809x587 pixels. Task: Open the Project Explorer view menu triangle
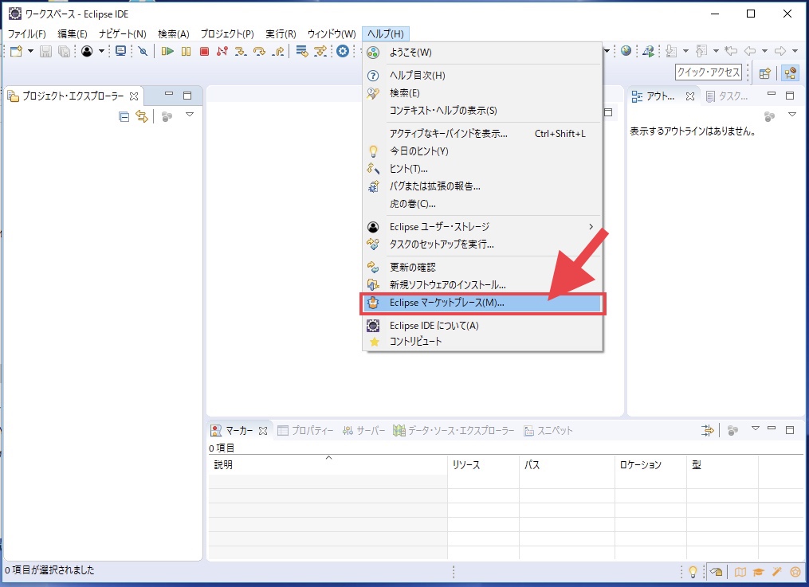[x=190, y=115]
